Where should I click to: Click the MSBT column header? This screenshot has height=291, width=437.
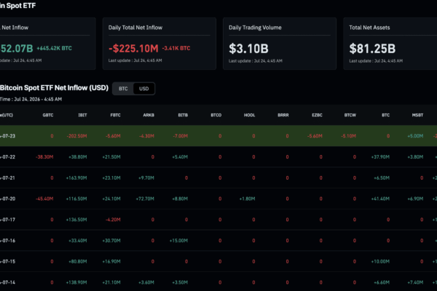pyautogui.click(x=417, y=115)
